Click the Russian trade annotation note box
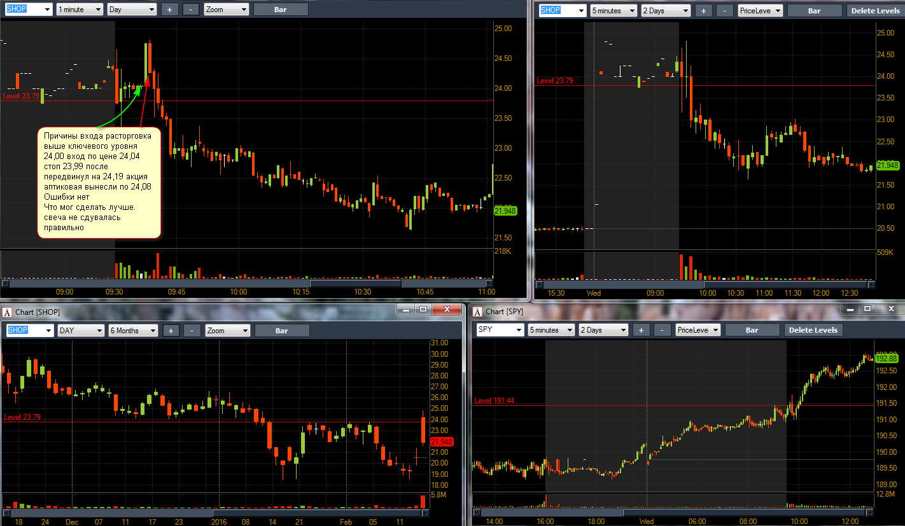 tap(99, 182)
